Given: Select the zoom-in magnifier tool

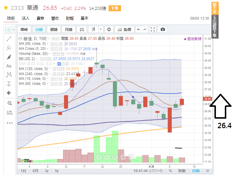Looking at the screenshot, I should [9, 103].
